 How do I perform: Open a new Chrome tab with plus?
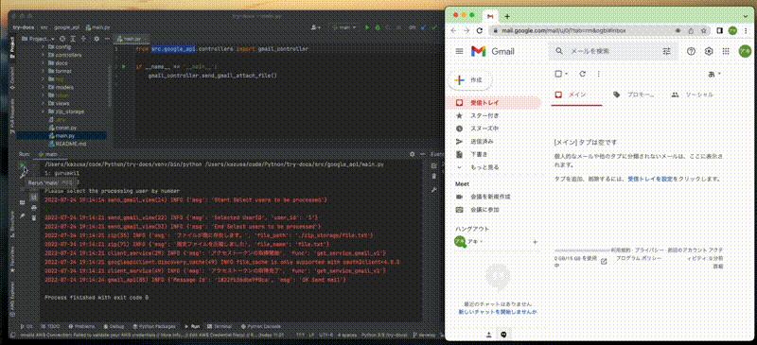pyautogui.click(x=507, y=16)
